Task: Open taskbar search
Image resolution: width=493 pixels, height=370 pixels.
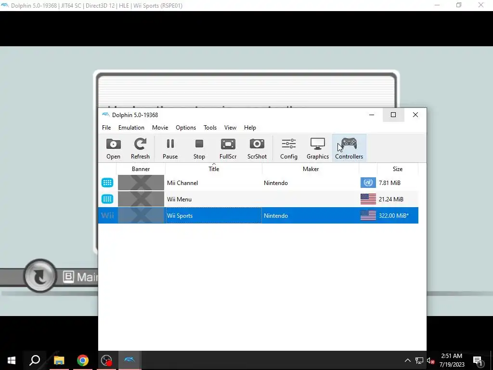Action: click(x=35, y=360)
